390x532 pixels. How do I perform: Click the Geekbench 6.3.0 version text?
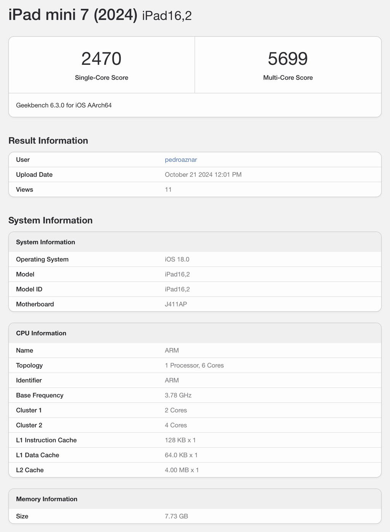tap(64, 105)
